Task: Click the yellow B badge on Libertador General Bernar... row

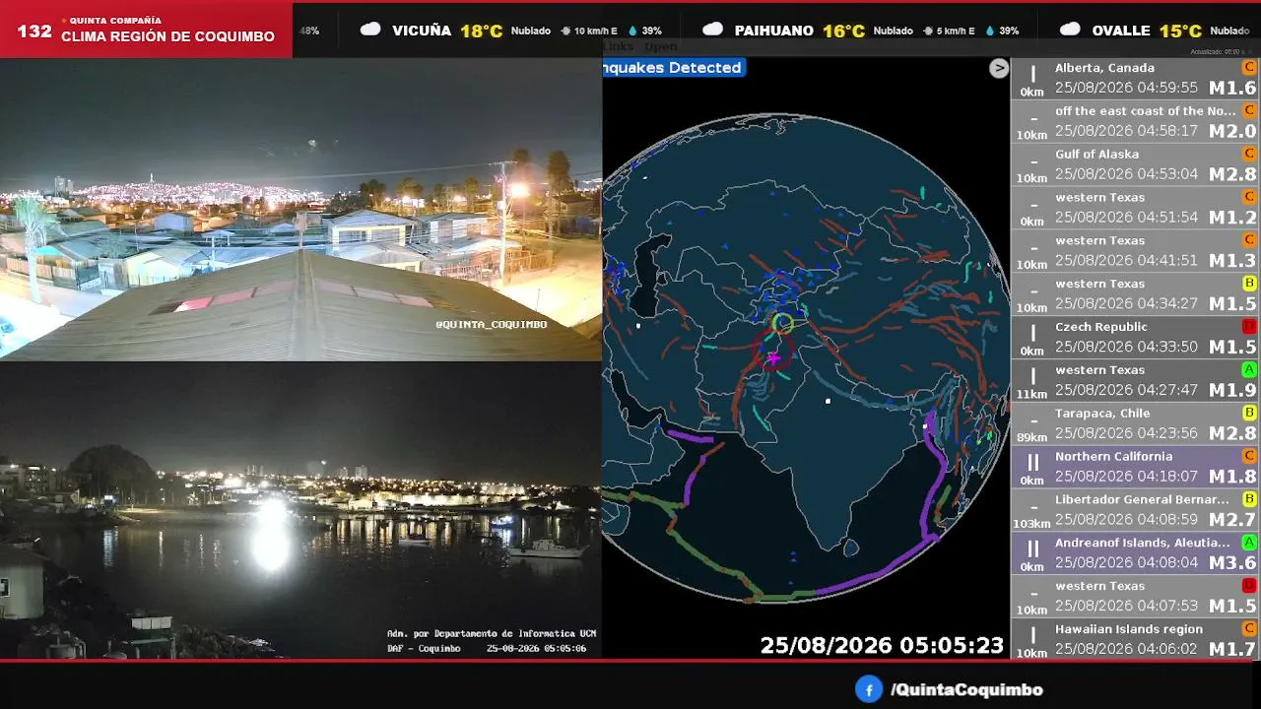Action: click(1249, 499)
